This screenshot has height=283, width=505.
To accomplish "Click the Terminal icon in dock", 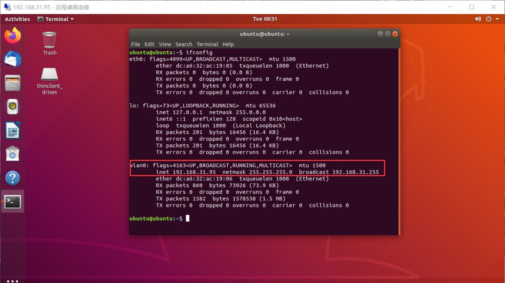I will tap(13, 202).
